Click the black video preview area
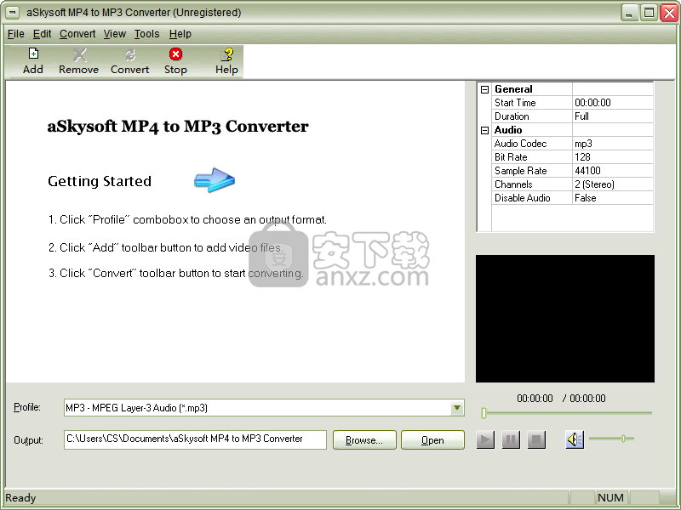The height and width of the screenshot is (510, 681). (x=565, y=318)
